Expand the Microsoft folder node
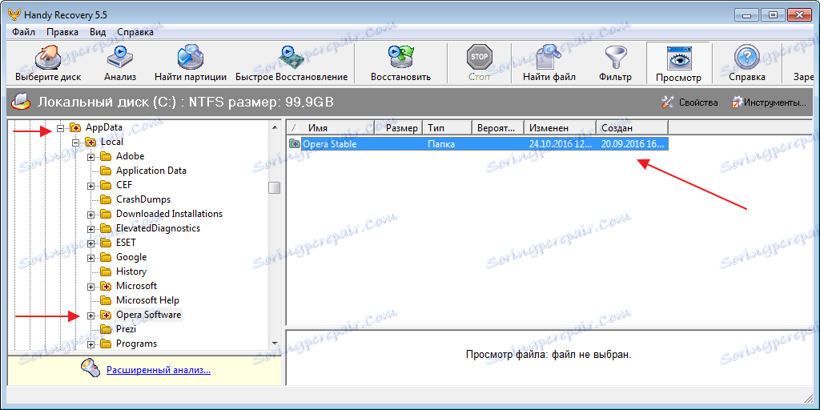Screen dimensions: 820x410 click(90, 286)
